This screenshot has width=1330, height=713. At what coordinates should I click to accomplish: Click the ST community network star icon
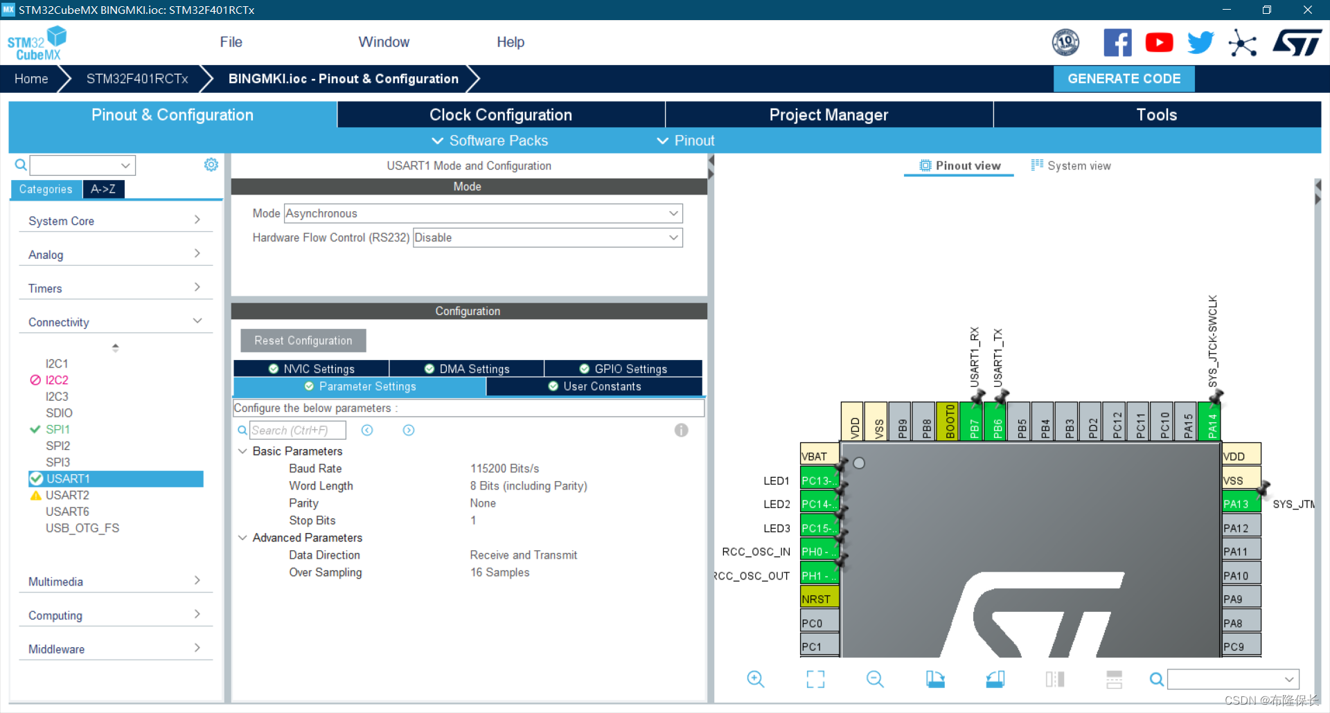(1243, 43)
